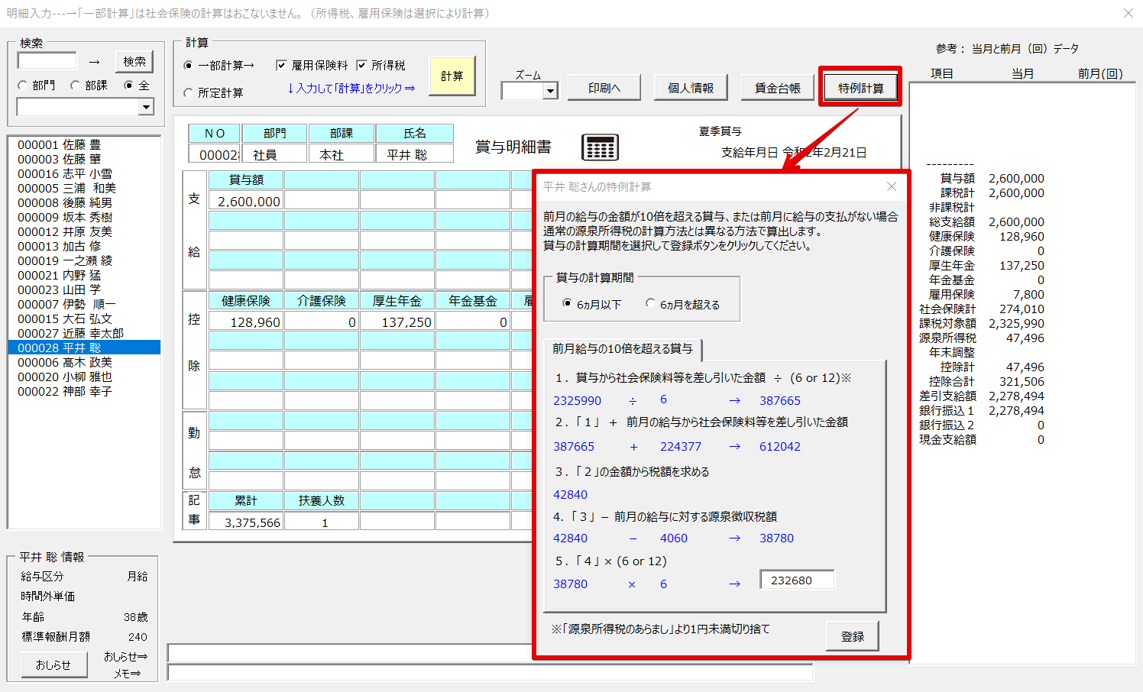This screenshot has width=1143, height=692.
Task: Select employee 000012 井原 友美
Action: click(x=84, y=232)
